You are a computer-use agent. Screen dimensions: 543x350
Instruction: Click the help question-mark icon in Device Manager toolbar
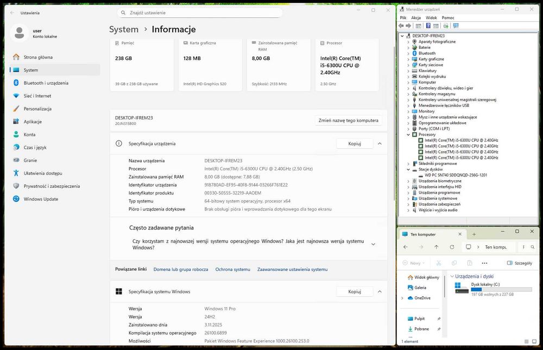tap(428, 26)
